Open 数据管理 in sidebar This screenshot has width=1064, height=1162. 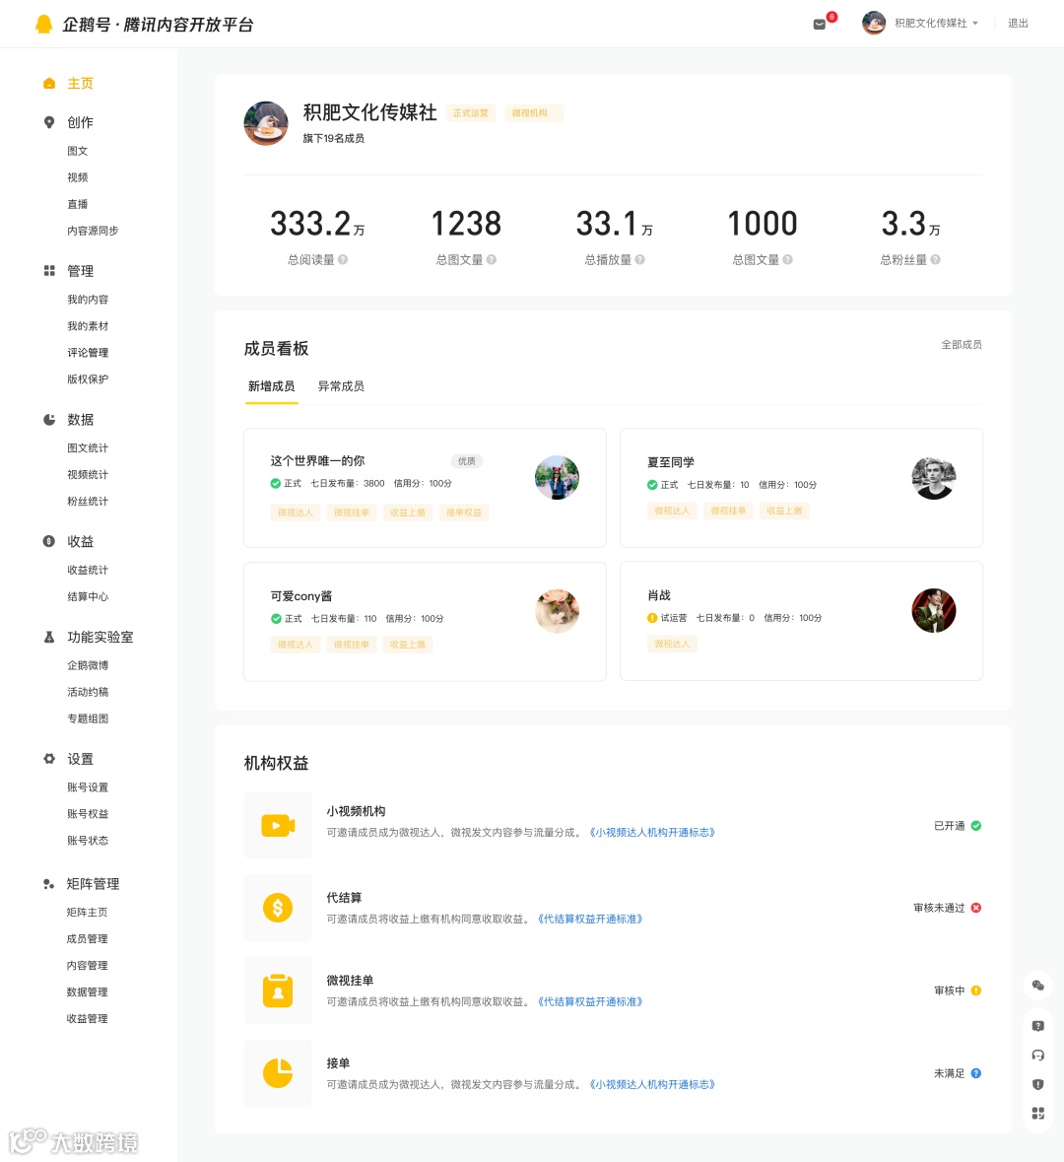87,992
